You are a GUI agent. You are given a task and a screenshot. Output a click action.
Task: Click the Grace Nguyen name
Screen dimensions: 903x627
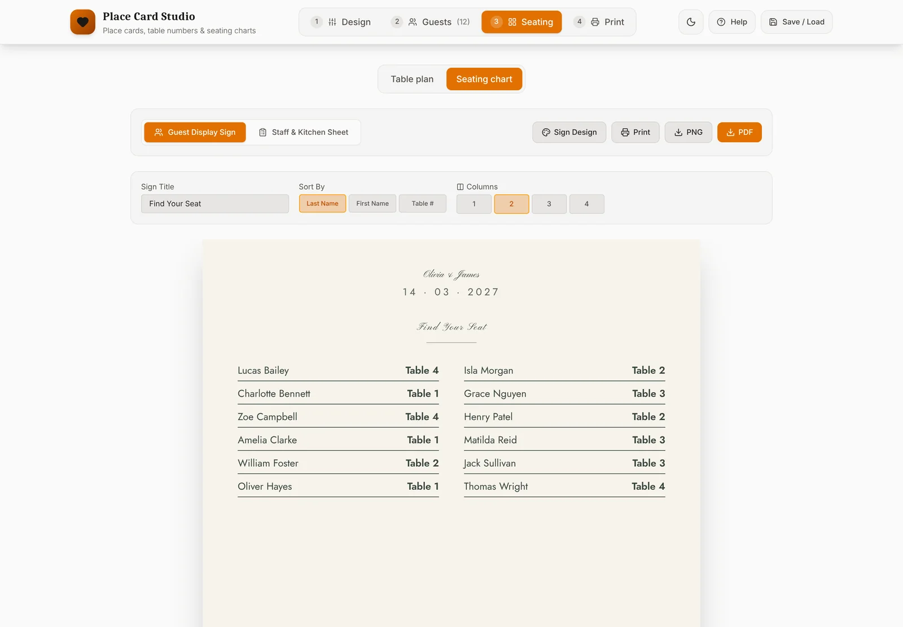tap(495, 394)
